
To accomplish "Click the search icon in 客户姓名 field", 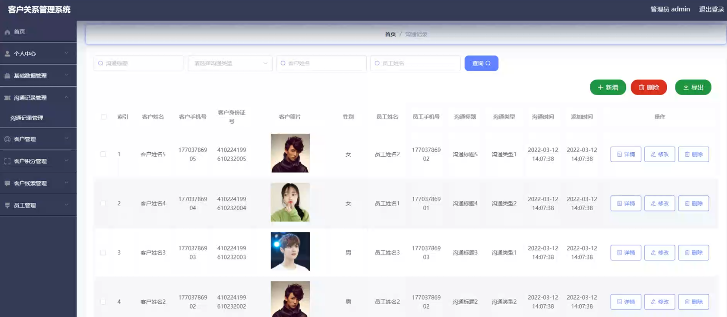I will point(283,63).
